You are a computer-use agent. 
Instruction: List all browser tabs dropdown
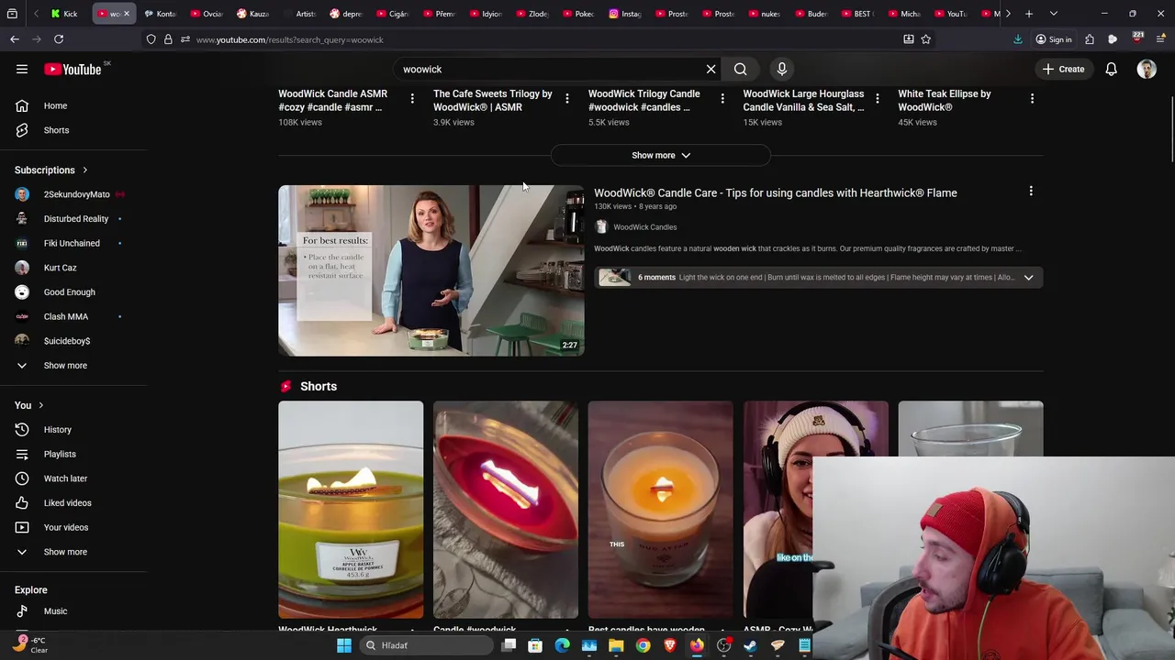(1053, 14)
